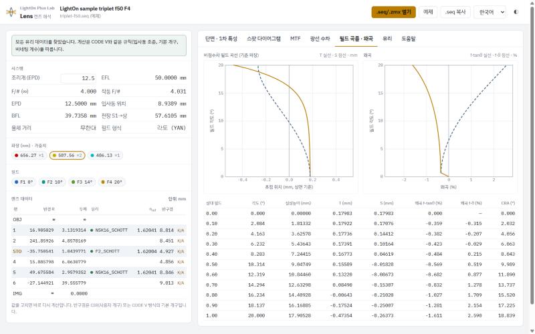535x334 pixels.
Task: Click the .seq 복사 copy button
Action: pyautogui.click(x=455, y=12)
